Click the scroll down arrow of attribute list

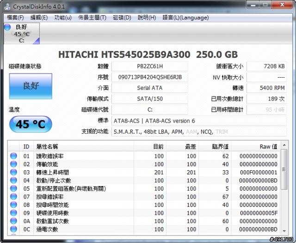point(284,231)
